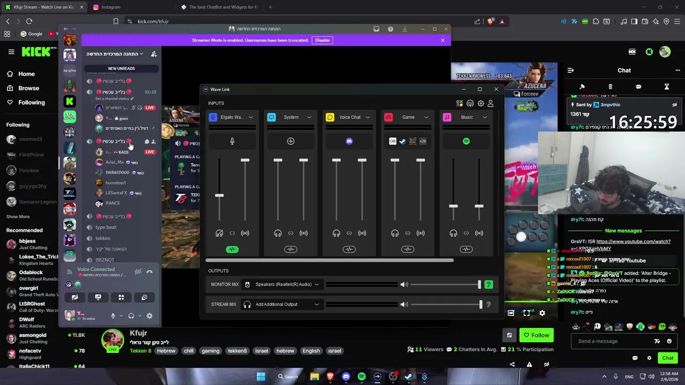
Task: Expand Music channel dropdown
Action: (x=485, y=117)
